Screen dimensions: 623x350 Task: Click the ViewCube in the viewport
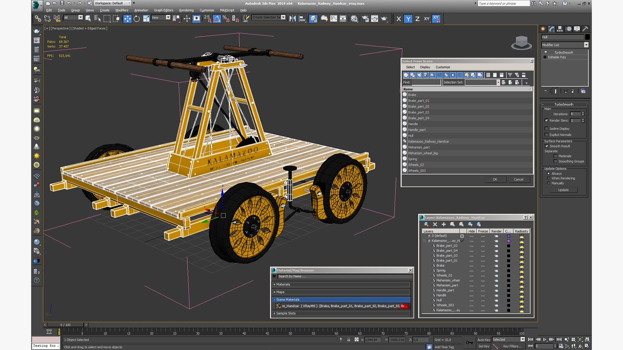click(521, 43)
